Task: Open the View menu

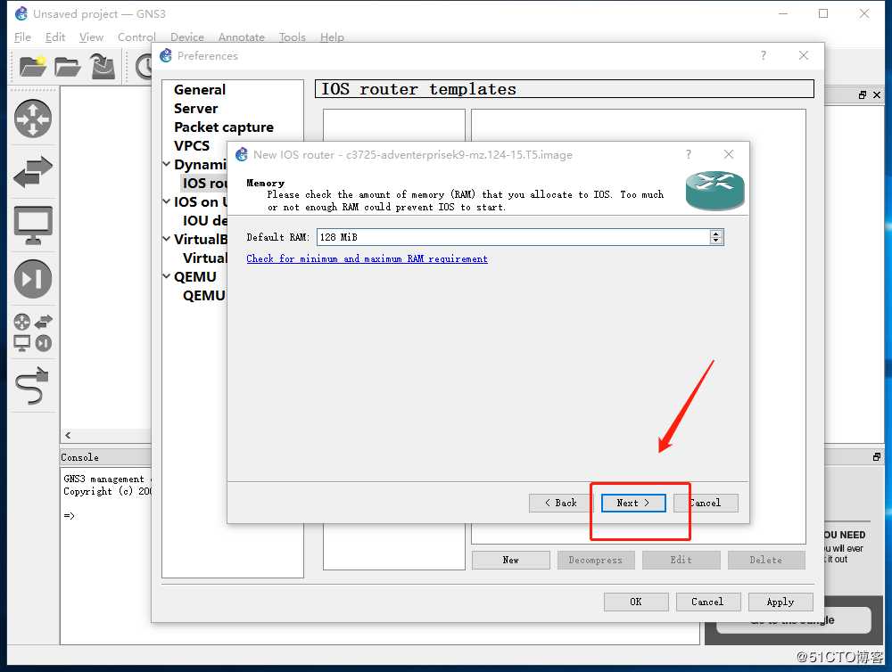Action: click(91, 37)
